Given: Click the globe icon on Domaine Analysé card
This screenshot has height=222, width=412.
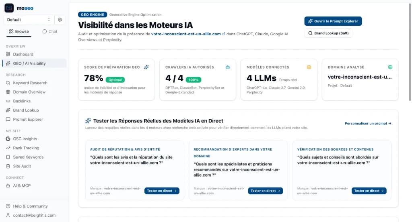Looking at the screenshot, I should click(x=390, y=67).
